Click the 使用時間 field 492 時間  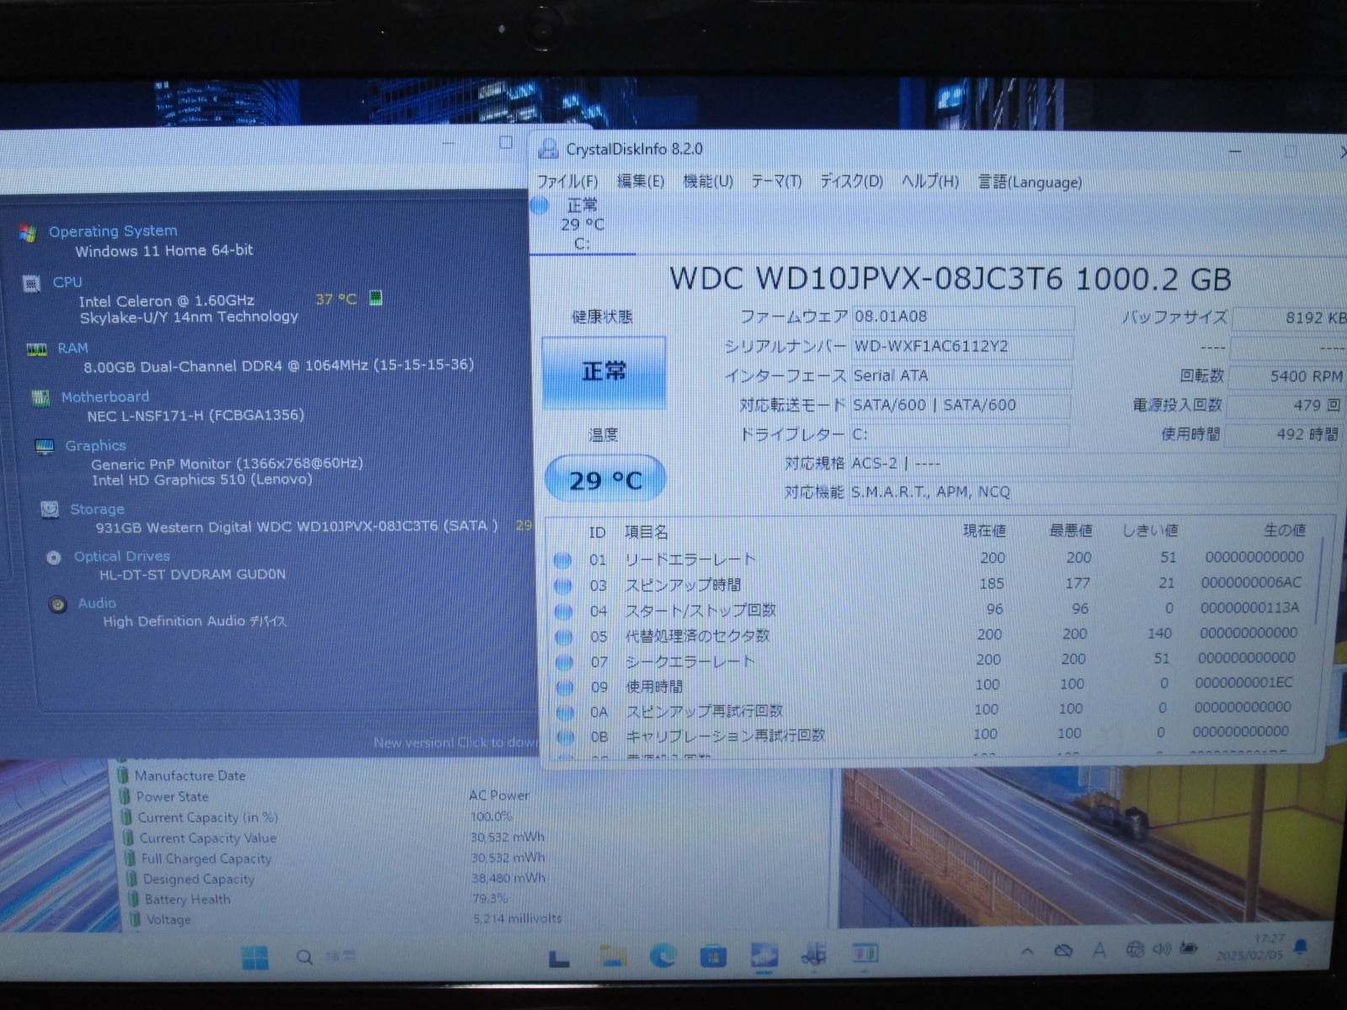coord(1282,434)
